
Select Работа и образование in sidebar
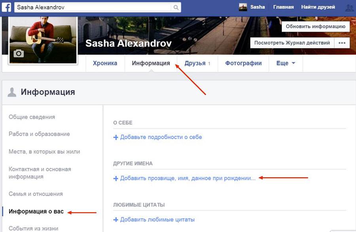39,134
